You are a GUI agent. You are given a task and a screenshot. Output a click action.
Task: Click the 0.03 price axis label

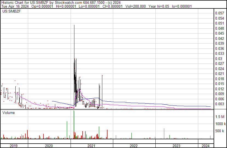(219, 59)
